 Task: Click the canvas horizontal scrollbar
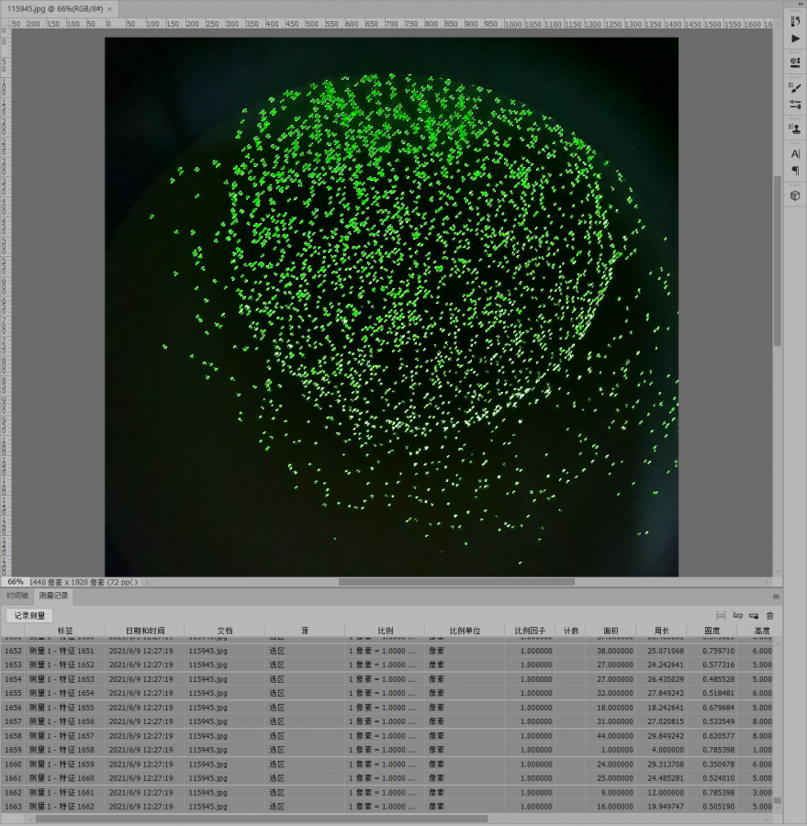[x=456, y=582]
